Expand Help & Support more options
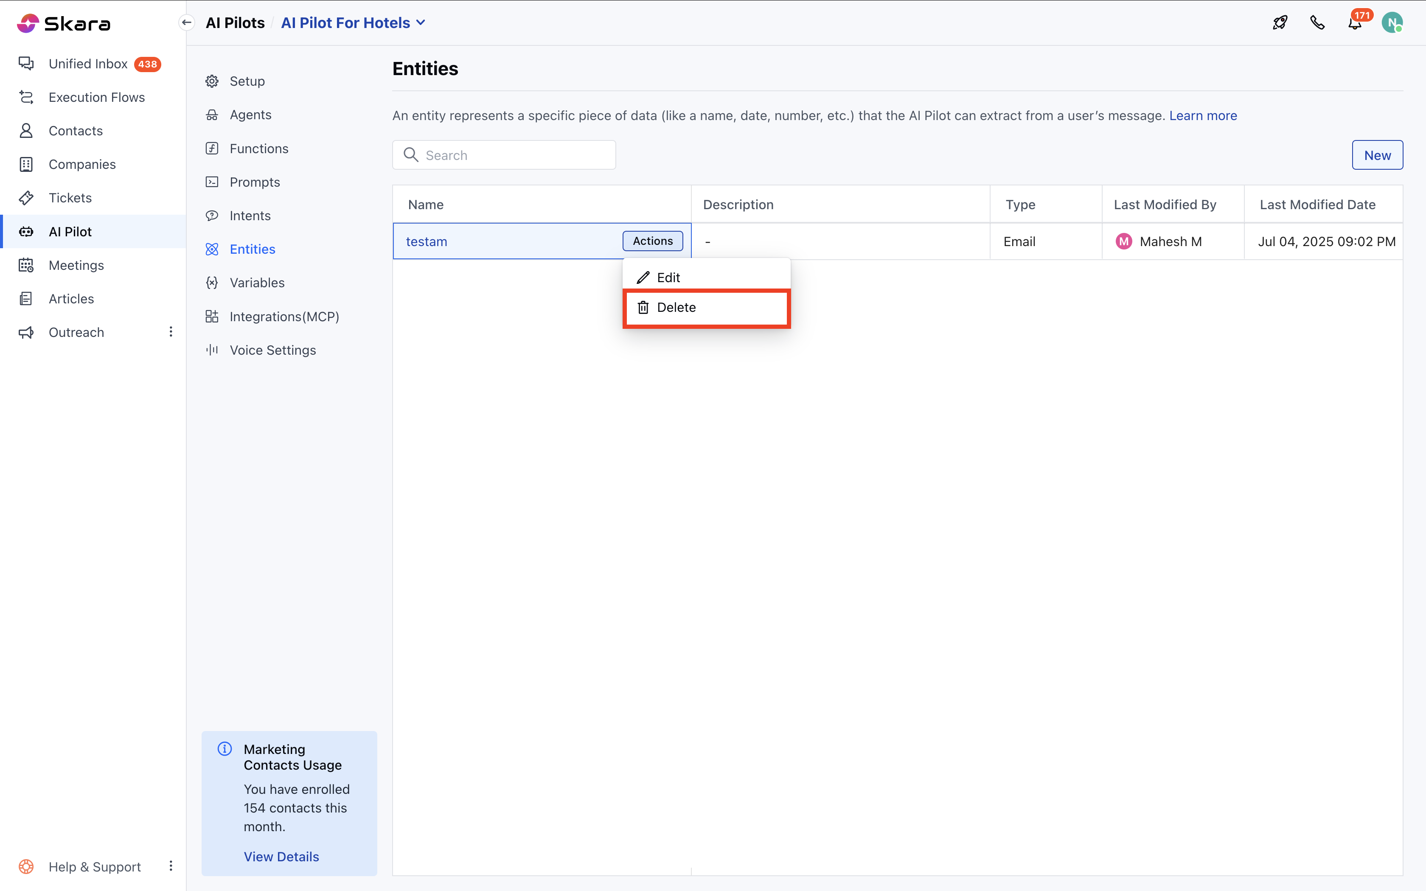Image resolution: width=1426 pixels, height=891 pixels. point(171,866)
